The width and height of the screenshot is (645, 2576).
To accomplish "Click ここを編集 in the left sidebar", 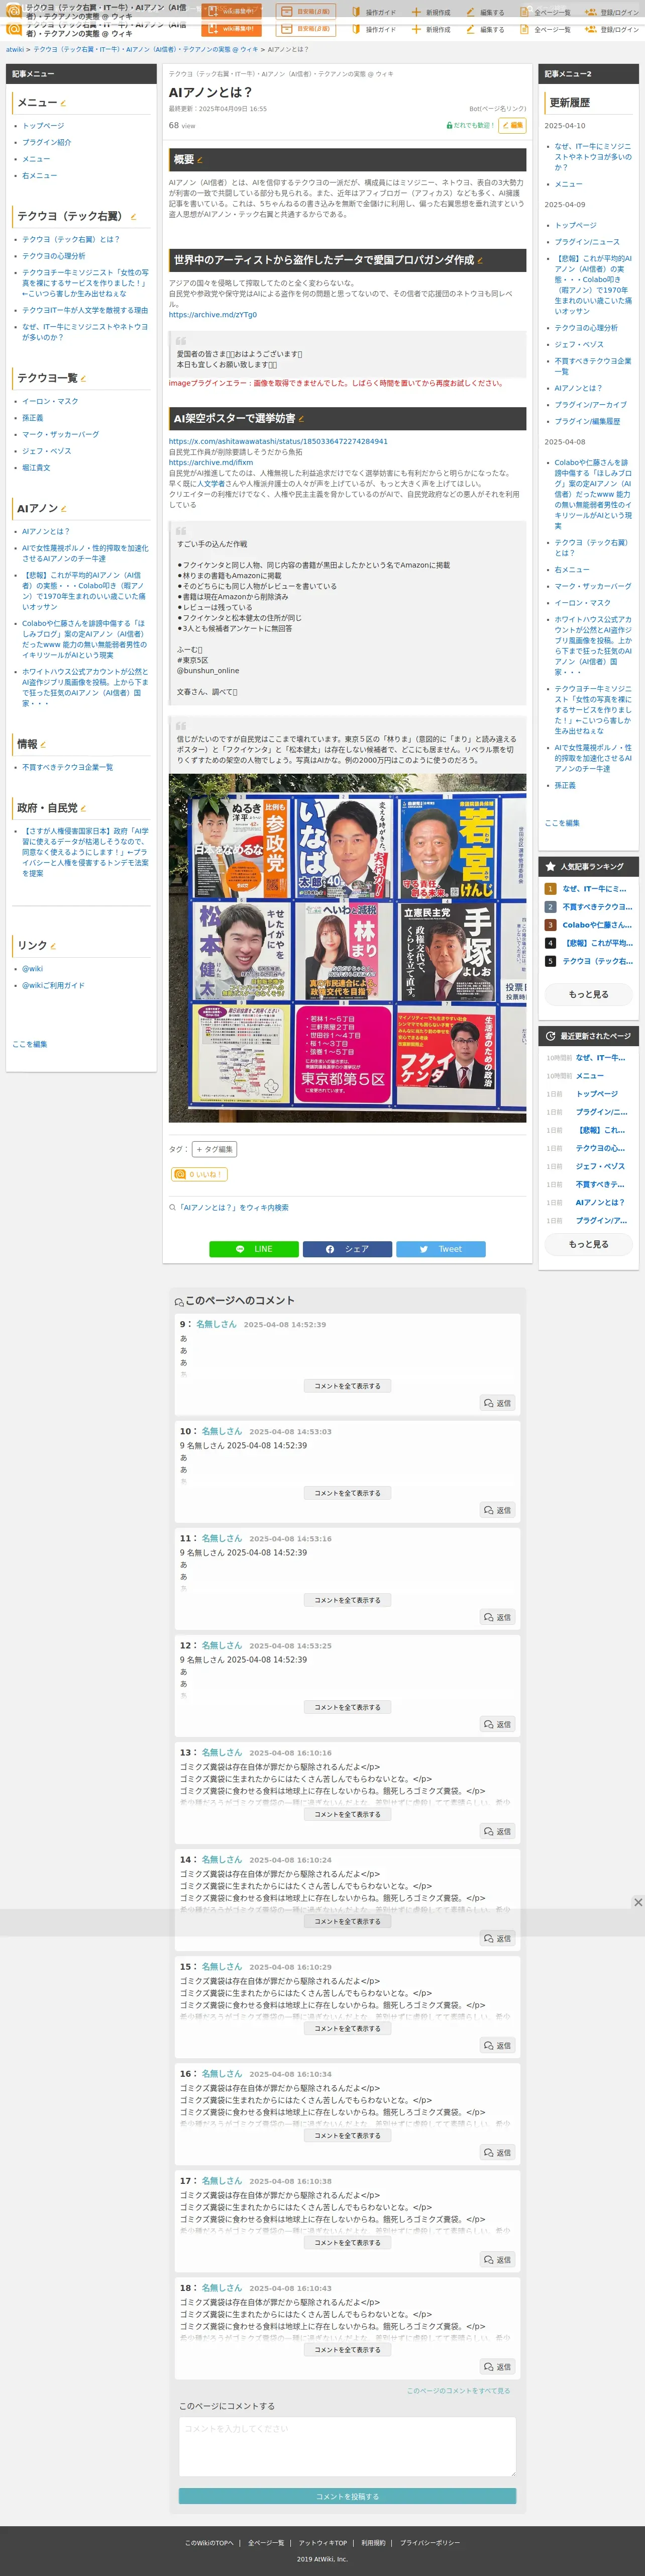I will click(x=30, y=1044).
